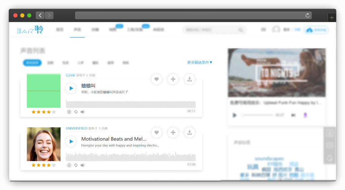Click the blue cloud upload button
The image size is (345, 190).
316,30
